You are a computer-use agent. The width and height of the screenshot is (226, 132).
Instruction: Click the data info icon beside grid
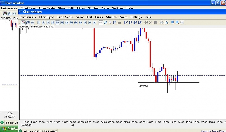[110, 22]
